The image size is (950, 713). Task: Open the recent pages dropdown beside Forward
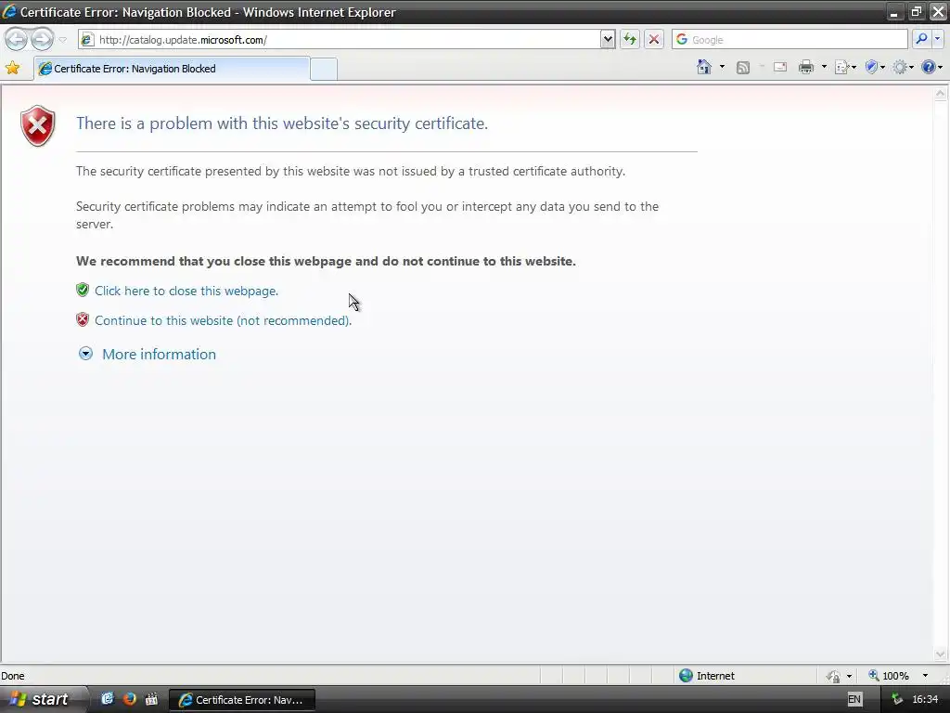point(62,40)
